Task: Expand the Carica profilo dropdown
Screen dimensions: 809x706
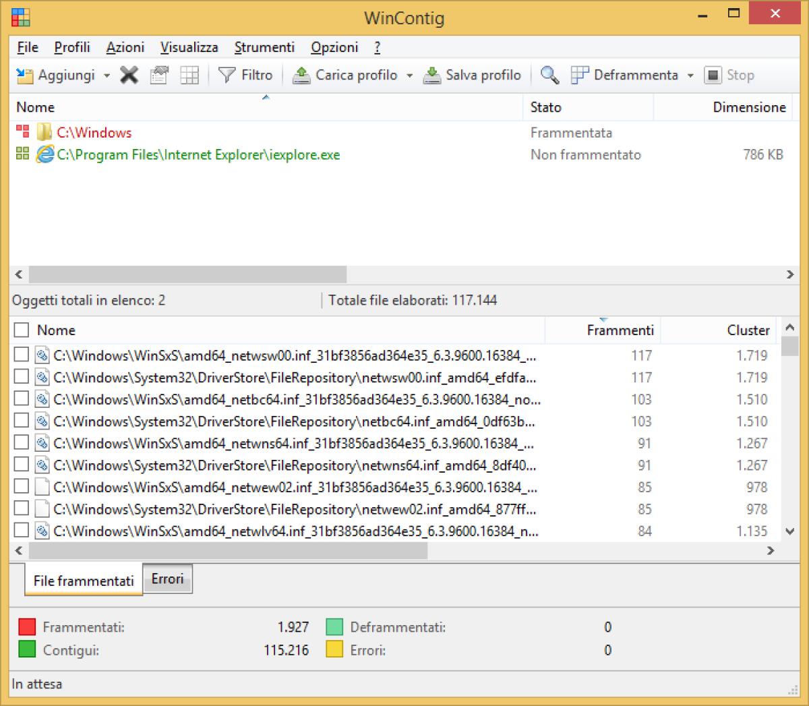Action: 409,75
